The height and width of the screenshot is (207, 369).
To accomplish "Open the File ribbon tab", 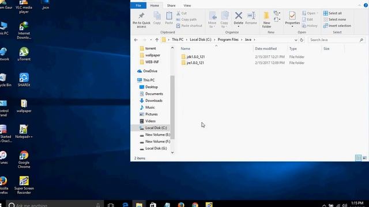I will click(x=138, y=5).
